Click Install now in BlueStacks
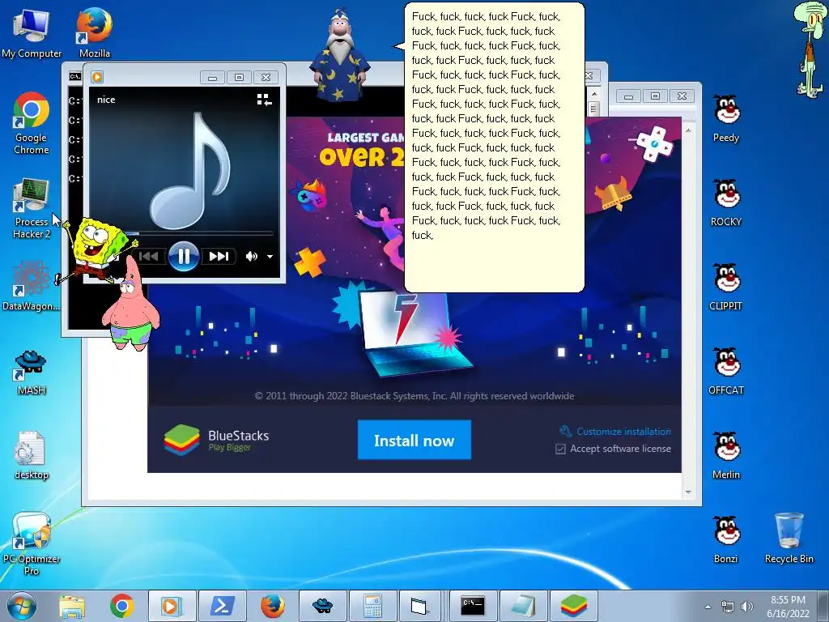Screen dimensions: 829x622 click(x=414, y=440)
